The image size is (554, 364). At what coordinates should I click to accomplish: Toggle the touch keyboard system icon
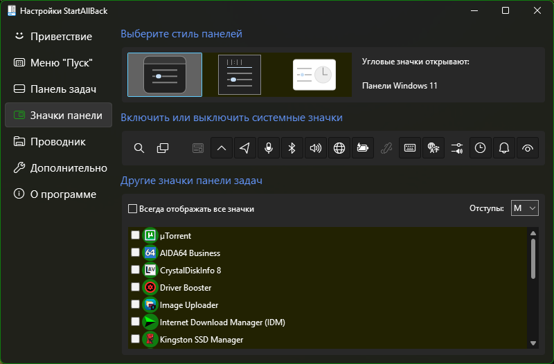tap(410, 148)
